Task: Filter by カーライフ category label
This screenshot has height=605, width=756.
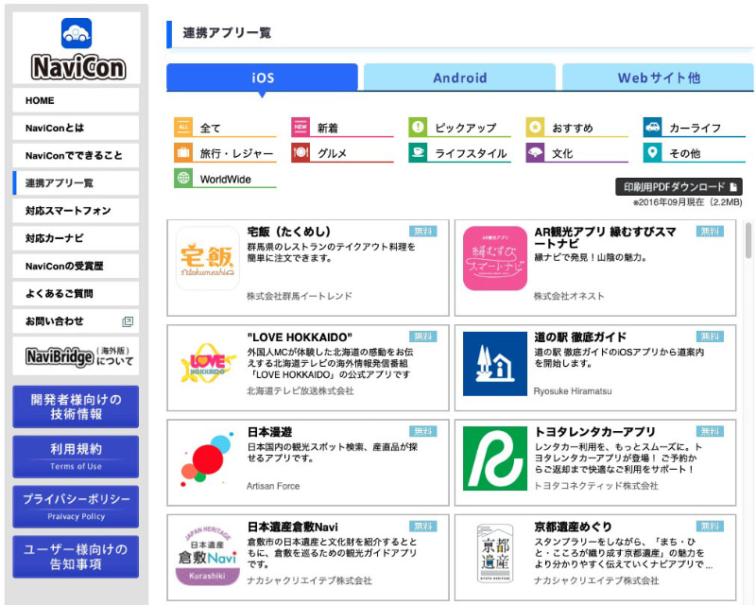Action: pos(695,129)
